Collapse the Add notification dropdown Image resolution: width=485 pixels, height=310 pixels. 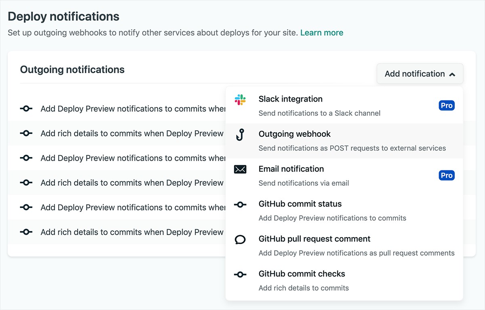[420, 73]
